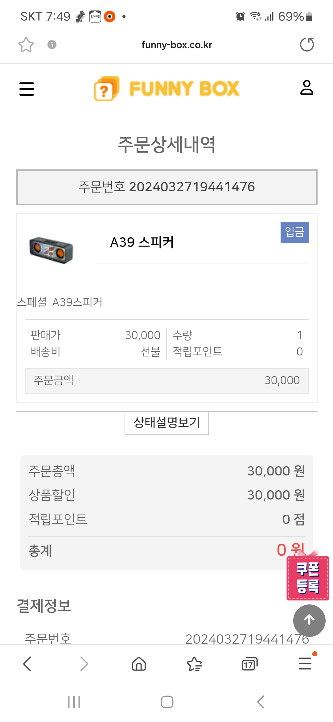Open the A39 스피커 product title
Screen dimensions: 333x722
[x=142, y=242]
